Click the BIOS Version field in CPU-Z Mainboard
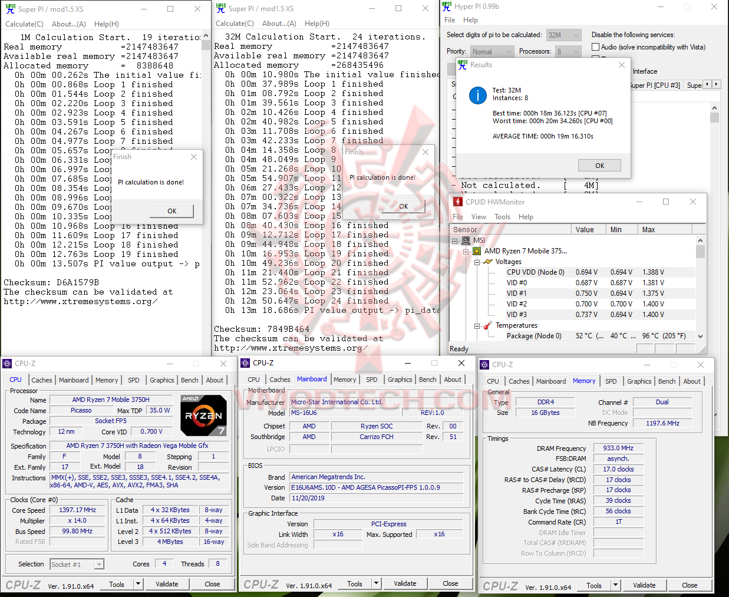The image size is (729, 597). (376, 488)
